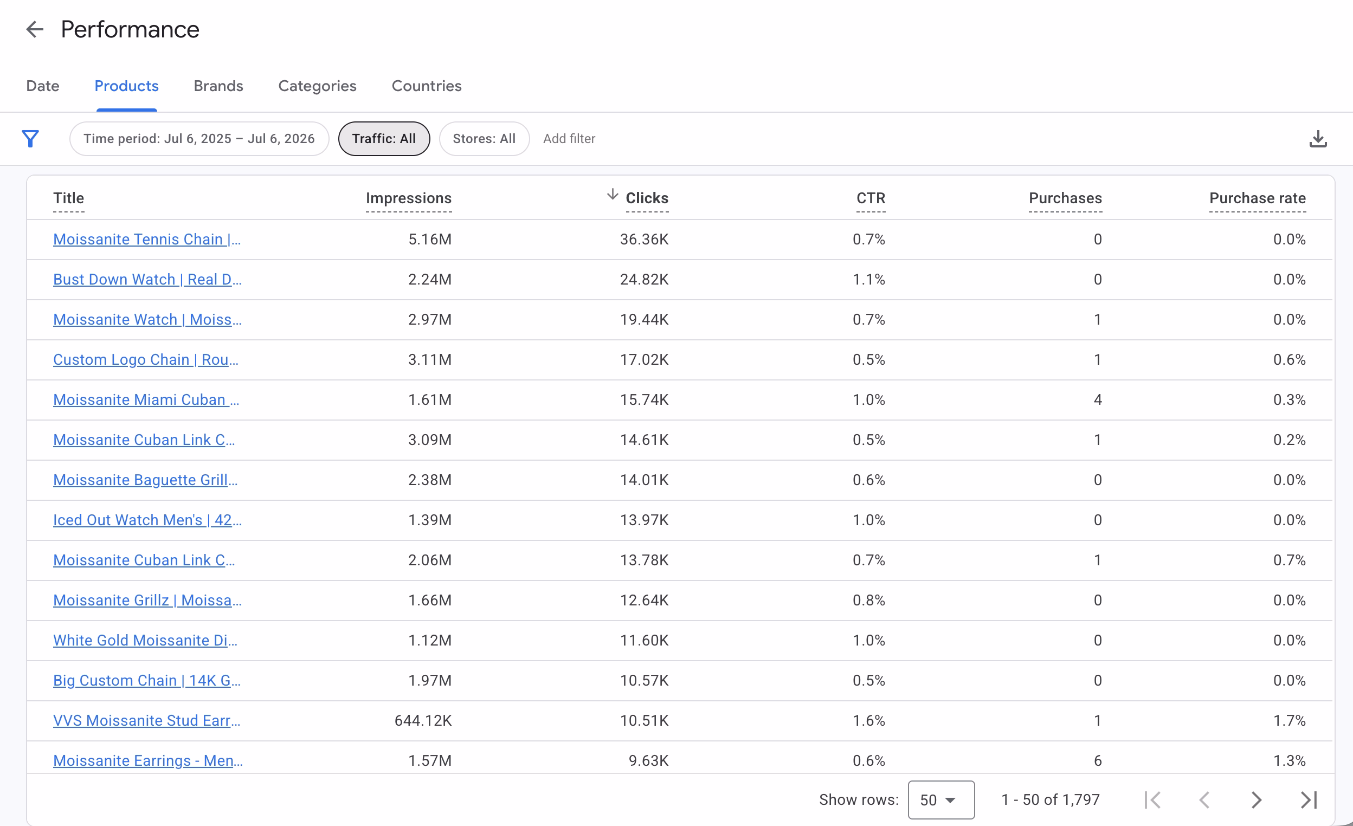Viewport: 1353px width, 826px height.
Task: Sort by the Impressions column header
Action: coord(409,198)
